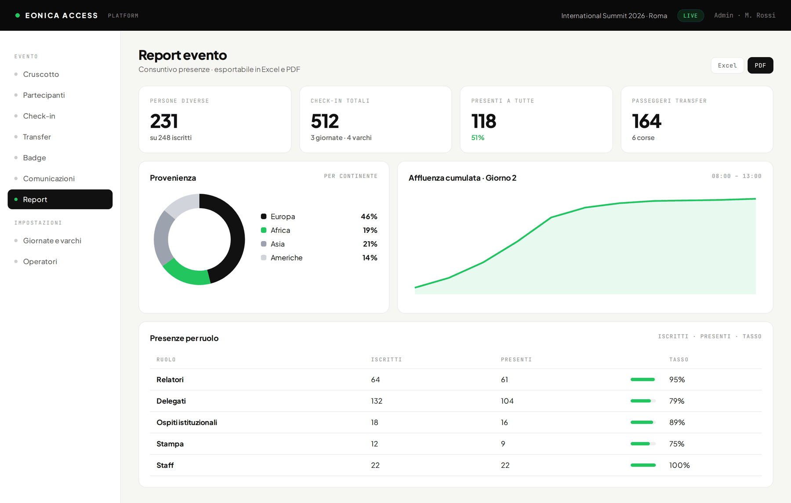Click the 08:00 – 13:00 time range label
The height and width of the screenshot is (503, 791).
[x=737, y=176]
